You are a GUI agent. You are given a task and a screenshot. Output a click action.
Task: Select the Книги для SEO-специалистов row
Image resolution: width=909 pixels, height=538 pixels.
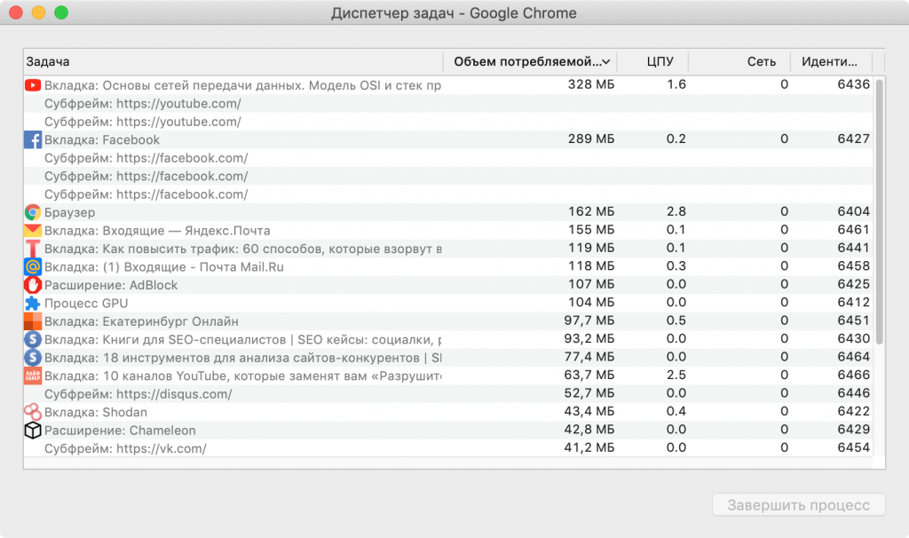click(x=448, y=339)
